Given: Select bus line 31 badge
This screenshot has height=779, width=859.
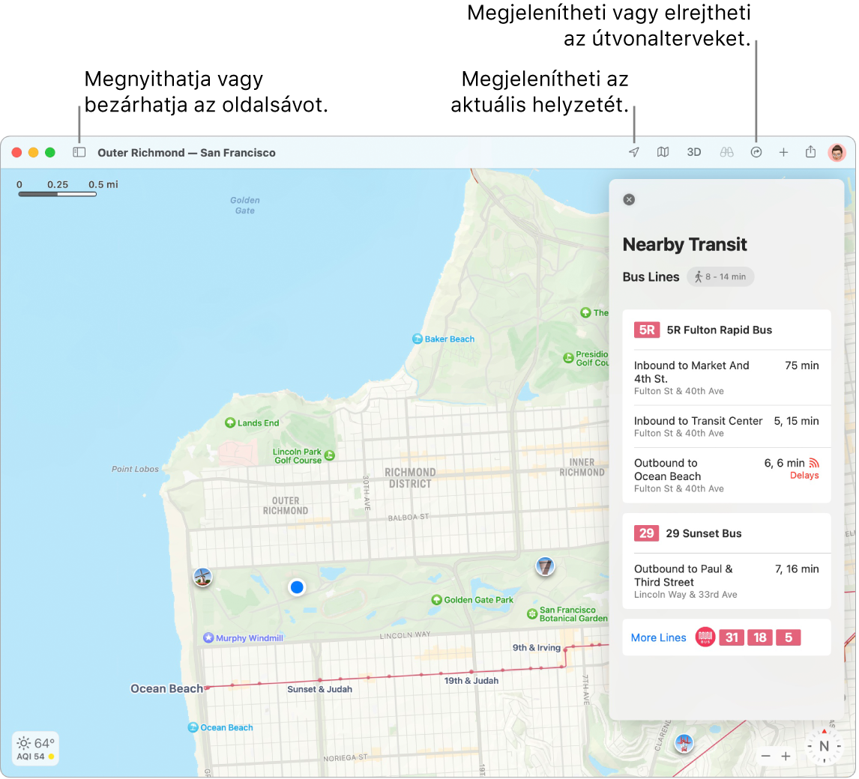Looking at the screenshot, I should point(732,637).
